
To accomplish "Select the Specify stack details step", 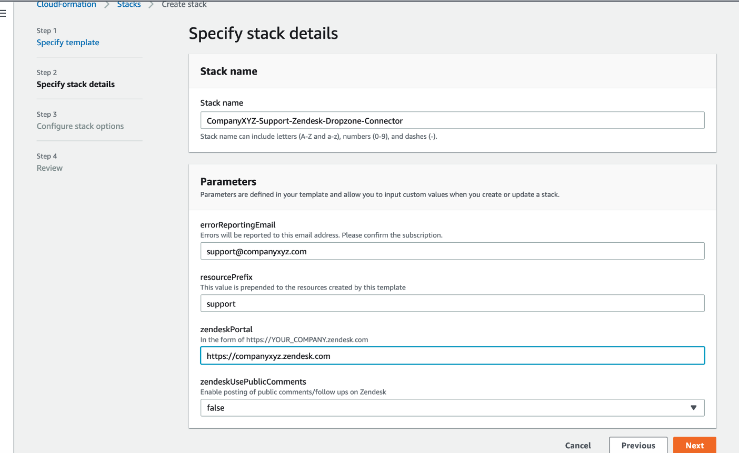I will click(x=75, y=84).
